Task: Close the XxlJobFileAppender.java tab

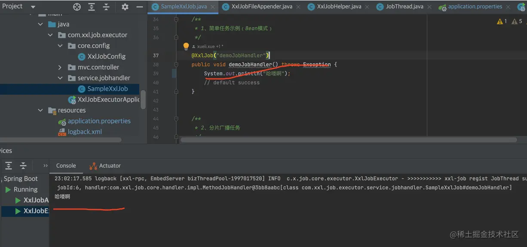Action: pos(299,7)
